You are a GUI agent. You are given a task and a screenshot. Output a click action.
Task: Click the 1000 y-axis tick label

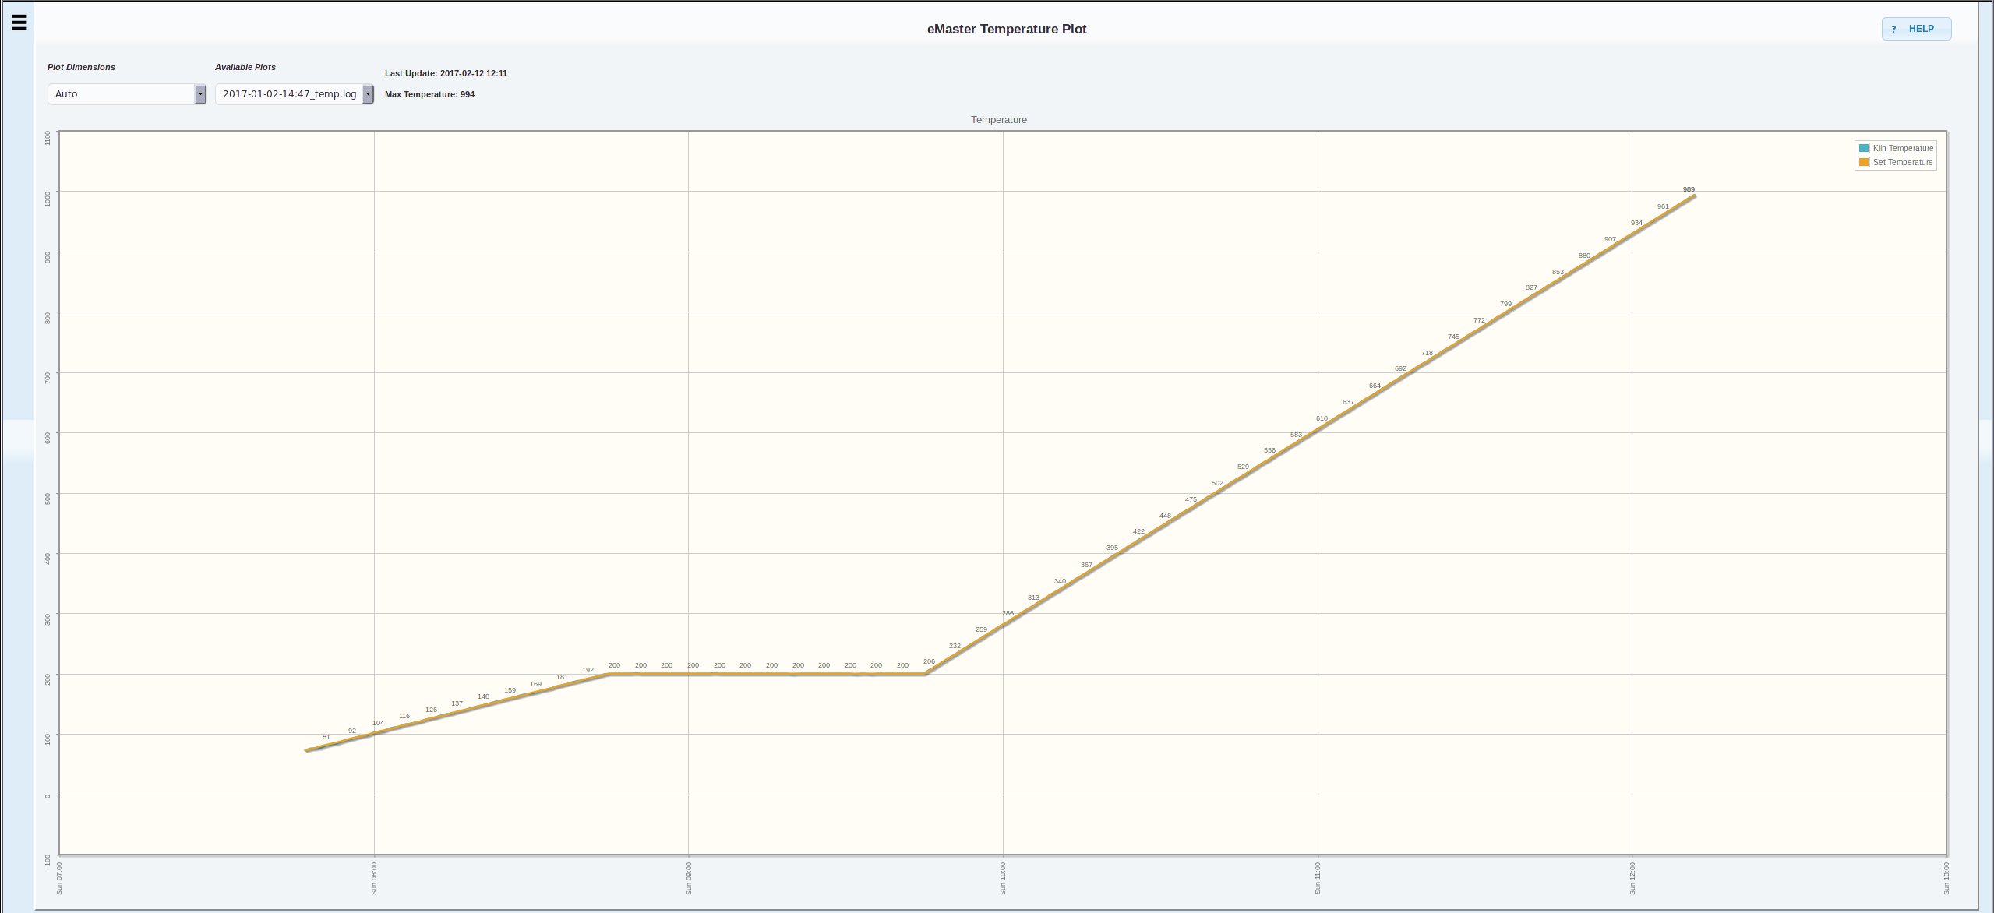[x=48, y=198]
